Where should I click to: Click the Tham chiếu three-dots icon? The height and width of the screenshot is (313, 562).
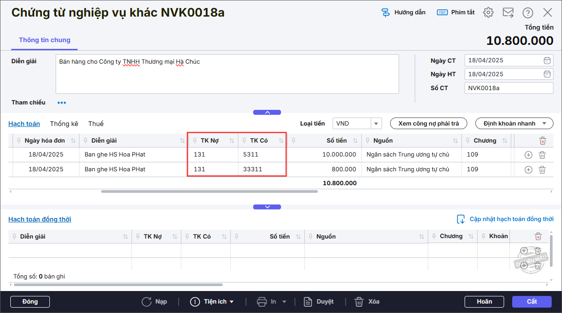coord(61,103)
